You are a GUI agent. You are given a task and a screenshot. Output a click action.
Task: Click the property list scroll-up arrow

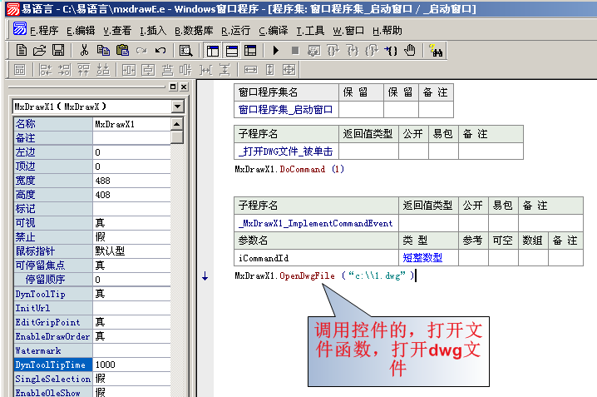pos(176,124)
